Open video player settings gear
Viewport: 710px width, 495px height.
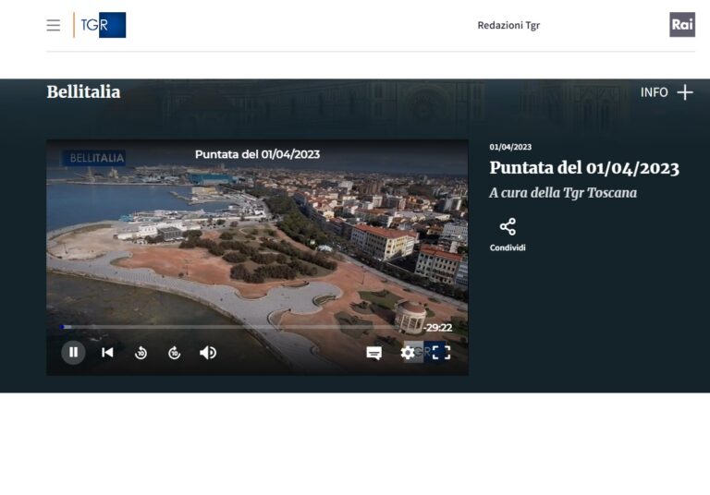click(x=408, y=353)
